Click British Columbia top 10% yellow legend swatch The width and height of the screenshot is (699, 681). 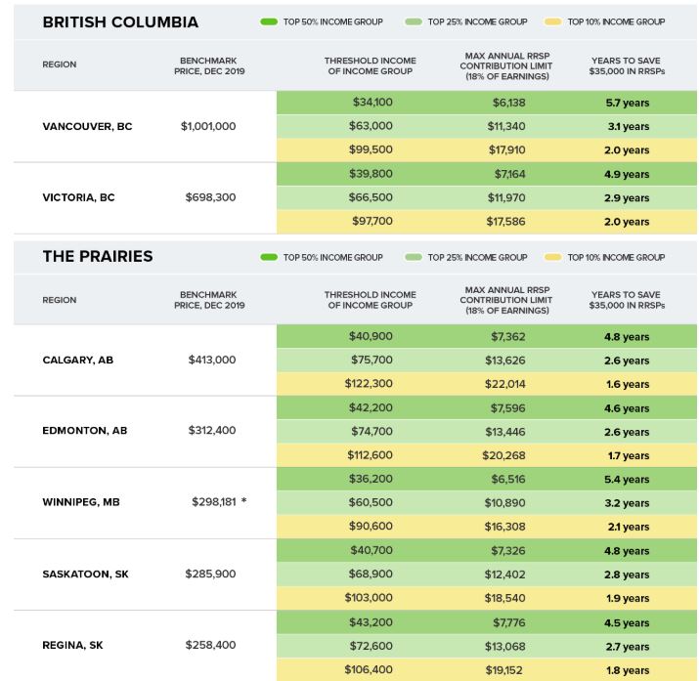552,21
